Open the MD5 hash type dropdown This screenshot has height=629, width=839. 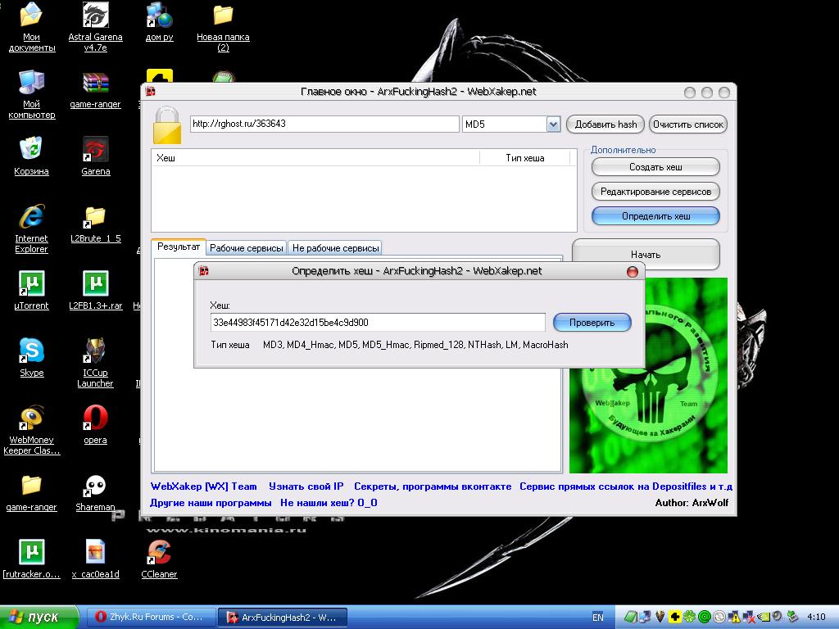click(x=553, y=124)
